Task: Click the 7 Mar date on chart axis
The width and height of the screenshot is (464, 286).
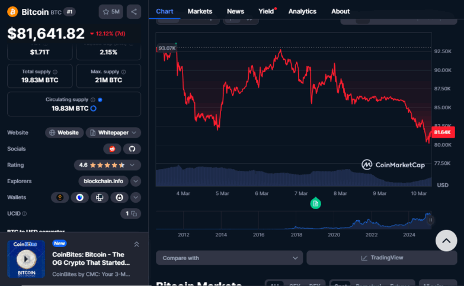Action: coord(301,193)
